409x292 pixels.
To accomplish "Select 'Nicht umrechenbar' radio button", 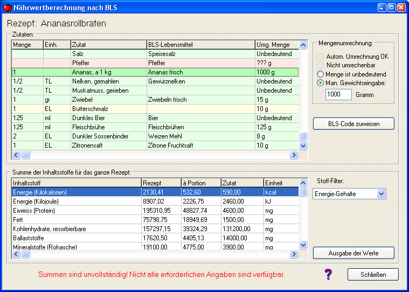I will click(320, 65).
